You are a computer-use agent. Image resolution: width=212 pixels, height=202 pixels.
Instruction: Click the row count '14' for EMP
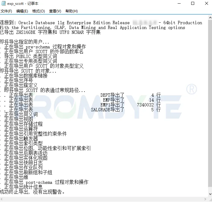pyautogui.click(x=151, y=100)
